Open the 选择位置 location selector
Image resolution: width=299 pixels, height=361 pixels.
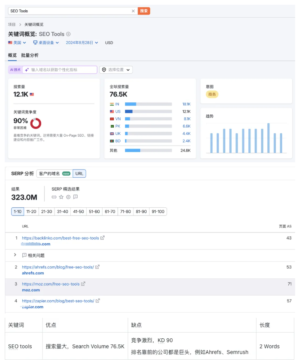pos(116,70)
